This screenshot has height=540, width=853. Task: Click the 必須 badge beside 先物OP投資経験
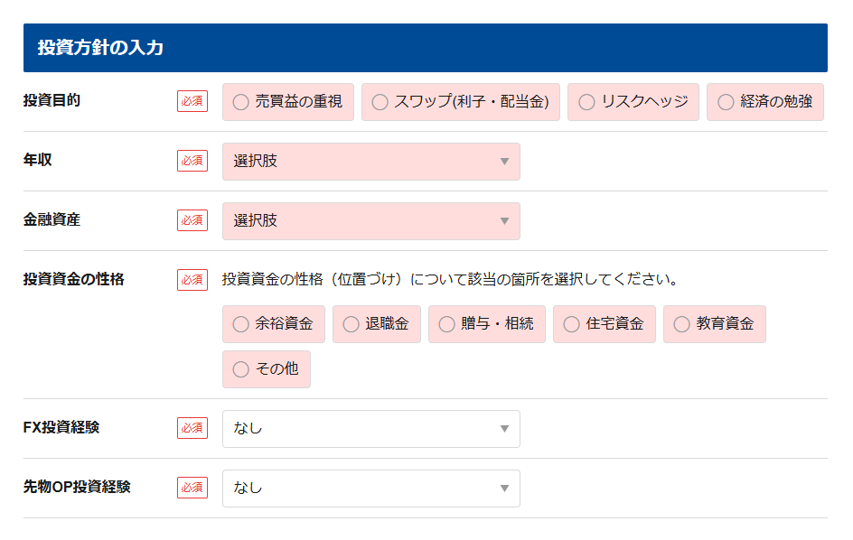click(192, 488)
